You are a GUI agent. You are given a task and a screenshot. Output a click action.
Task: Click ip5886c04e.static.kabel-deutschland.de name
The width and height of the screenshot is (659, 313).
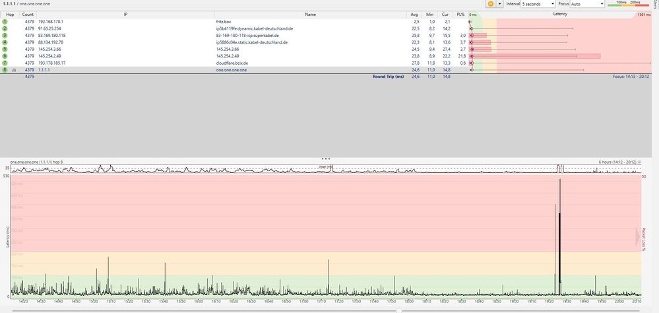click(252, 42)
